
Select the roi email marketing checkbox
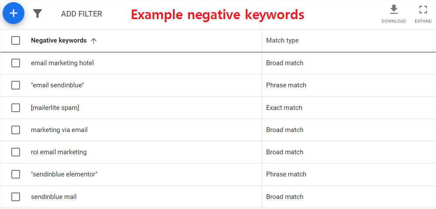[16, 152]
